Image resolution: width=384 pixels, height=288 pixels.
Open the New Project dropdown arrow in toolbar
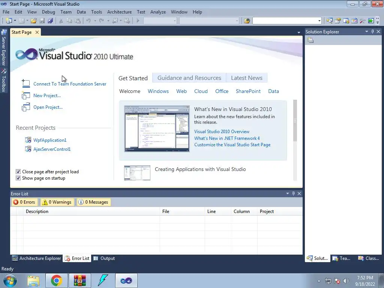click(15, 21)
